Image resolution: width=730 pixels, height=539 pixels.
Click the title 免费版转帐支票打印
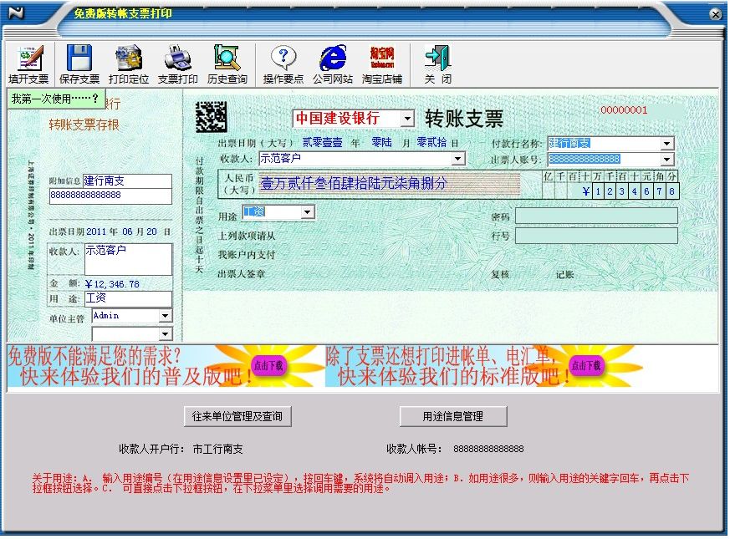[123, 14]
